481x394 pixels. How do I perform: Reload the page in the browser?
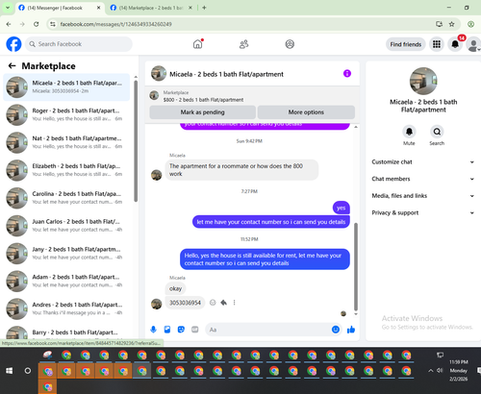[x=37, y=24]
